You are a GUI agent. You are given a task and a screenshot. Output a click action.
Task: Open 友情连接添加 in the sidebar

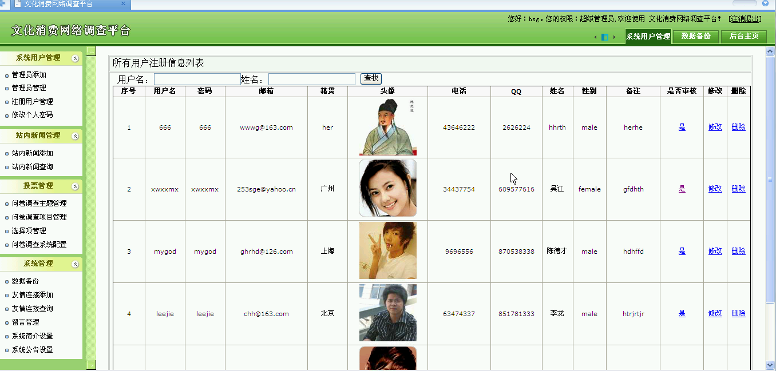point(32,295)
